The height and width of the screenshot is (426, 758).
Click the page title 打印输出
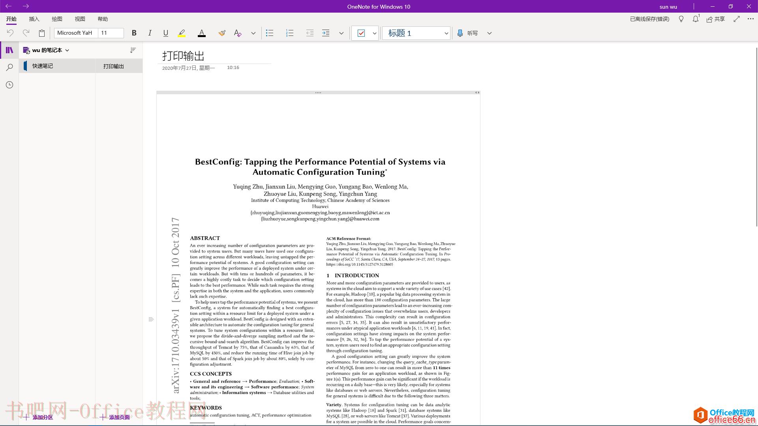point(183,56)
